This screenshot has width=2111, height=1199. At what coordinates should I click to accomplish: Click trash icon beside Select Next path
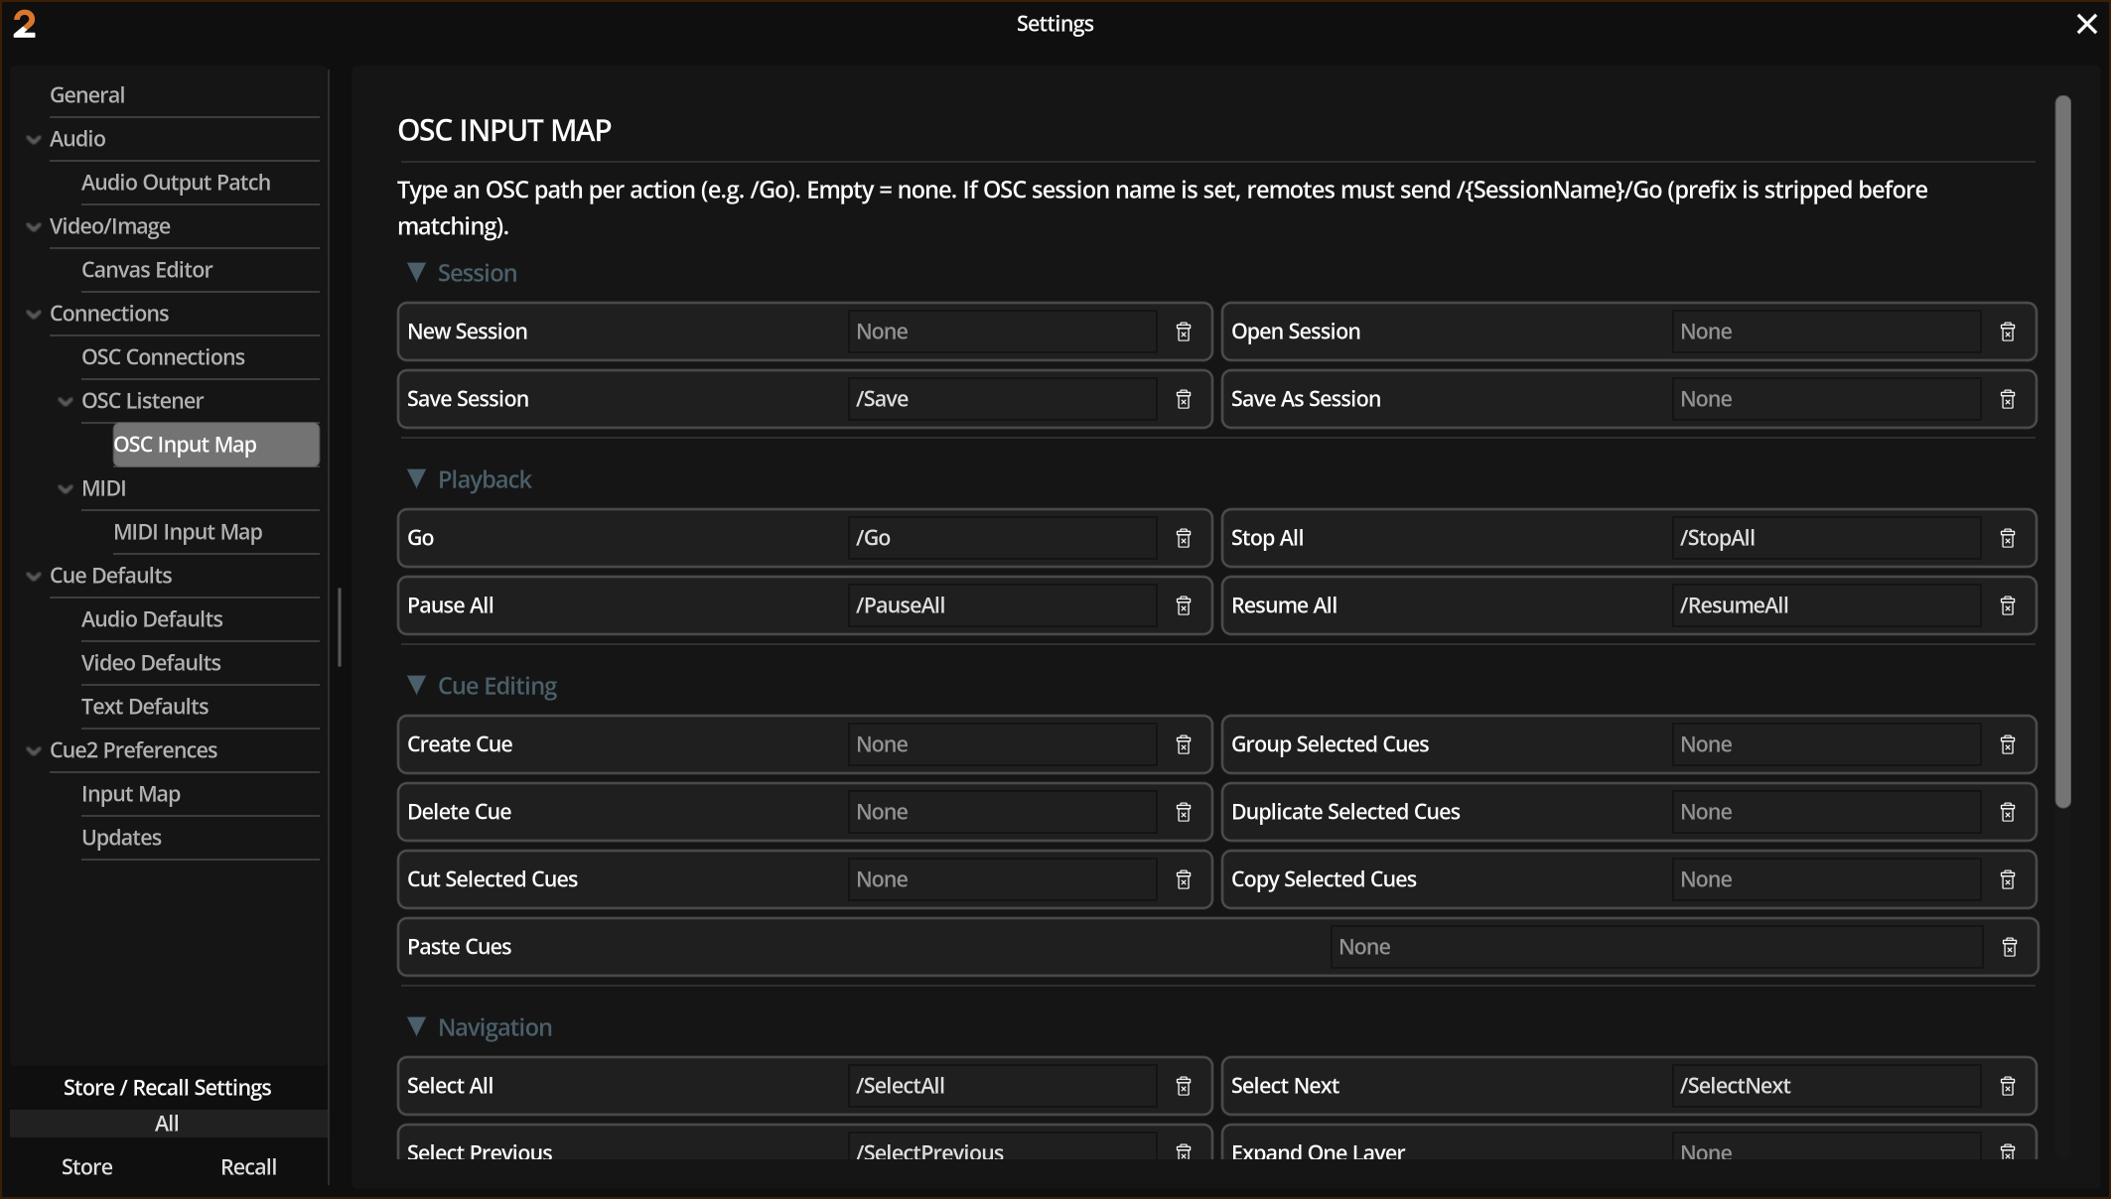pos(2008,1086)
